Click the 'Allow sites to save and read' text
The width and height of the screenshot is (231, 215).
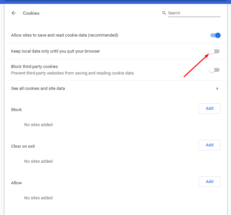(x=64, y=35)
